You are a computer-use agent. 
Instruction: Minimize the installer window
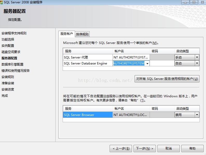[x=185, y=2]
